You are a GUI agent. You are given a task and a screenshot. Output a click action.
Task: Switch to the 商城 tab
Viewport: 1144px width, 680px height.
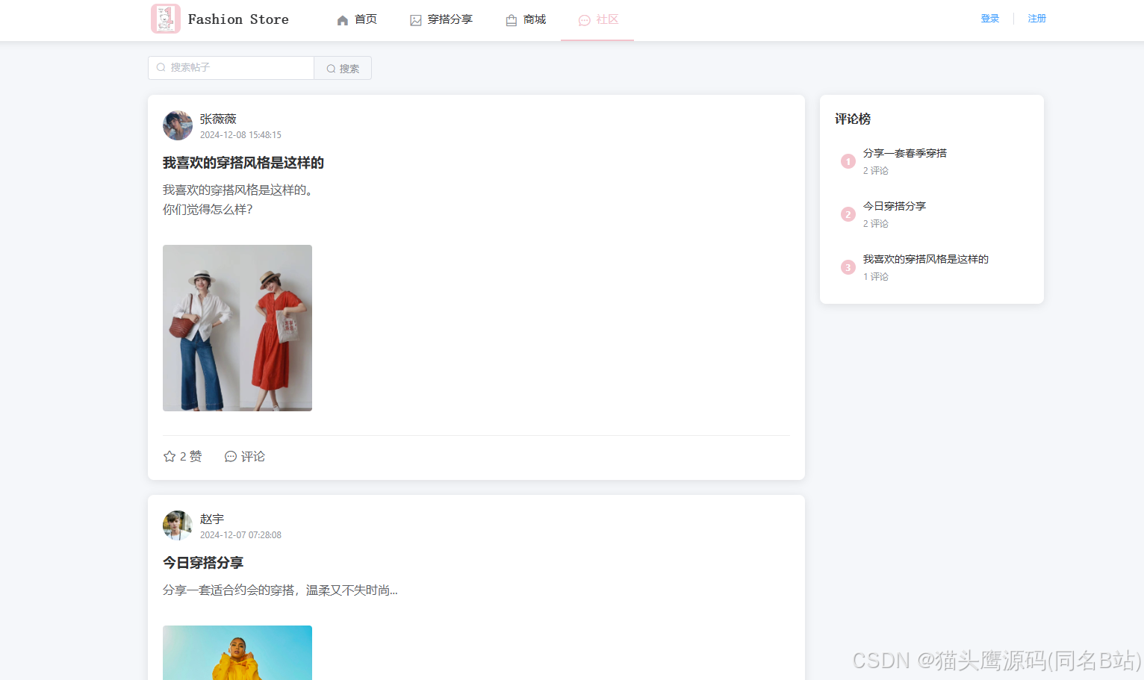[526, 19]
